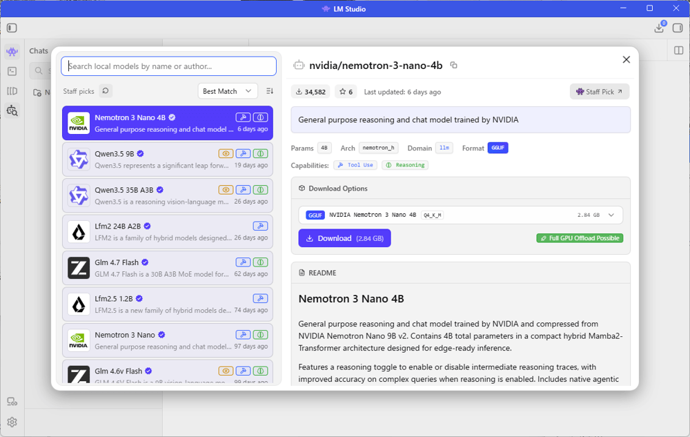Toggle the split view icon below top bar
690x437 pixels.
point(678,50)
